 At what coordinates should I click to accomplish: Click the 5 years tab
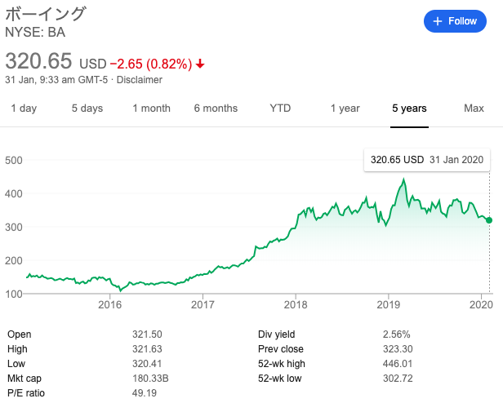coord(409,108)
